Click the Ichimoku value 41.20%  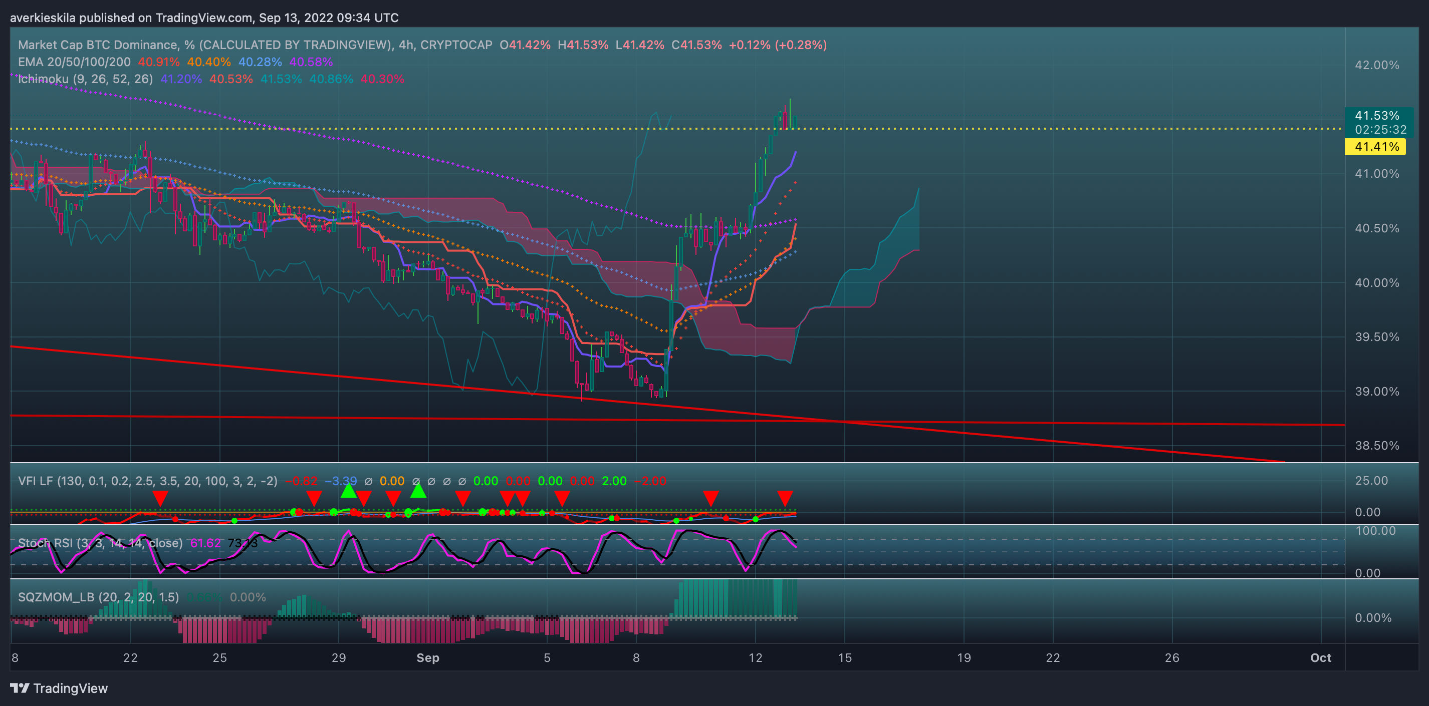click(x=181, y=79)
